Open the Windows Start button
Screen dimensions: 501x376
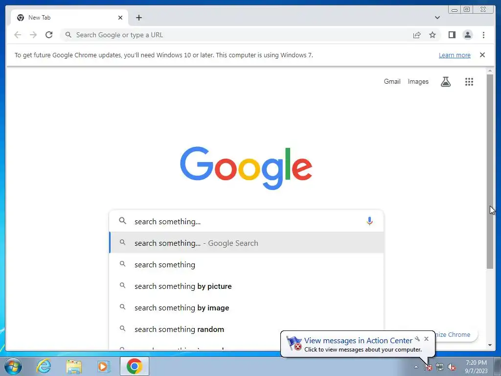(13, 366)
